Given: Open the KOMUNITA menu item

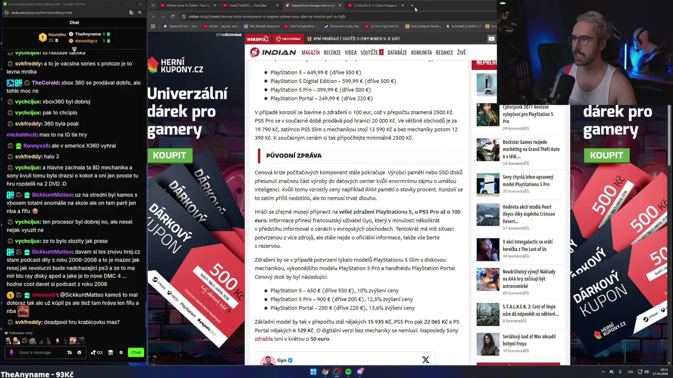Looking at the screenshot, I should pyautogui.click(x=421, y=52).
